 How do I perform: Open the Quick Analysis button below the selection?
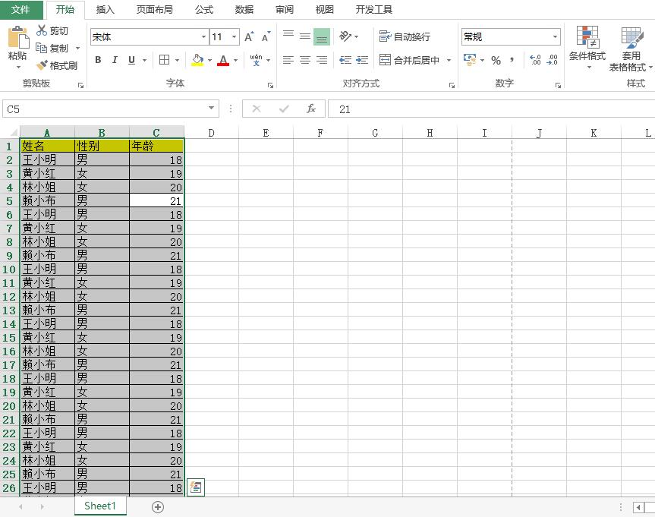coord(196,487)
